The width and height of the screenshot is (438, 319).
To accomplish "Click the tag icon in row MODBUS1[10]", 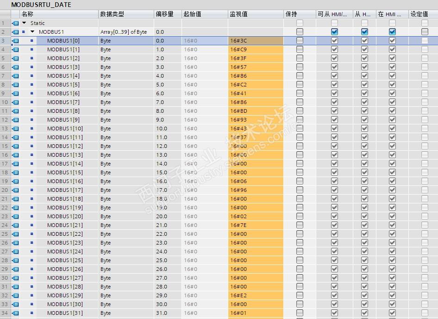I will (15, 129).
